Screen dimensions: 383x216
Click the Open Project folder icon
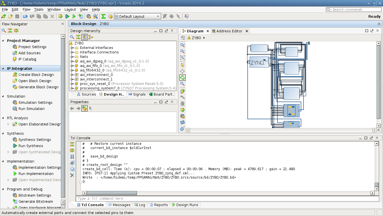tap(10, 16)
